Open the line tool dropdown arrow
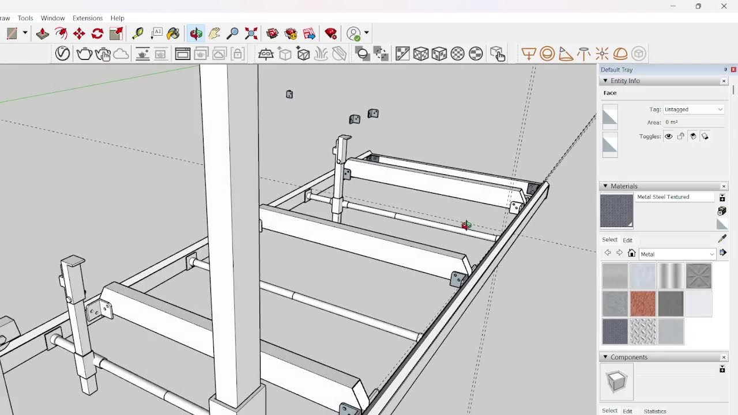The width and height of the screenshot is (738, 415). point(25,33)
